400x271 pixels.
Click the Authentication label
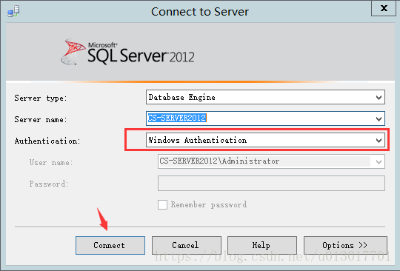[47, 141]
